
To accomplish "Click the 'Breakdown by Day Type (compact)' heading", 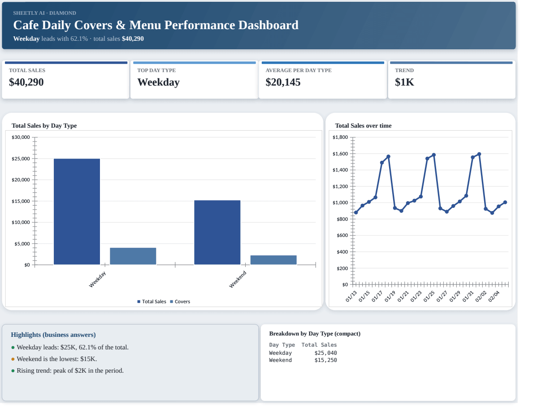I will (x=315, y=334).
